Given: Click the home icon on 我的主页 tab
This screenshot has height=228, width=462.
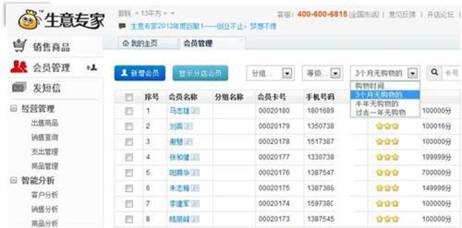Looking at the screenshot, I should [126, 44].
